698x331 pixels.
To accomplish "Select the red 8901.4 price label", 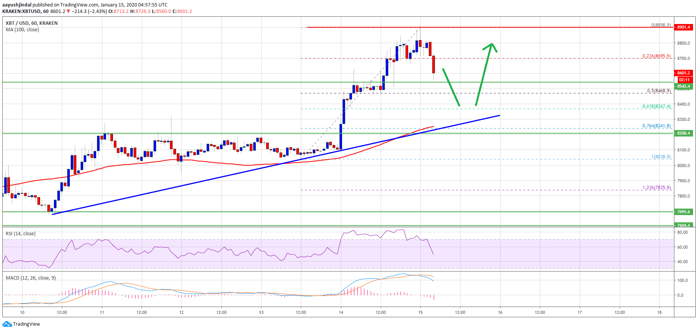I will point(683,27).
